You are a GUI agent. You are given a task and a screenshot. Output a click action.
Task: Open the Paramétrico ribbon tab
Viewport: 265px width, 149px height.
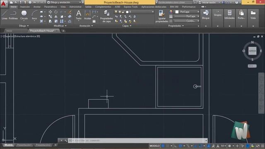tap(51, 7)
